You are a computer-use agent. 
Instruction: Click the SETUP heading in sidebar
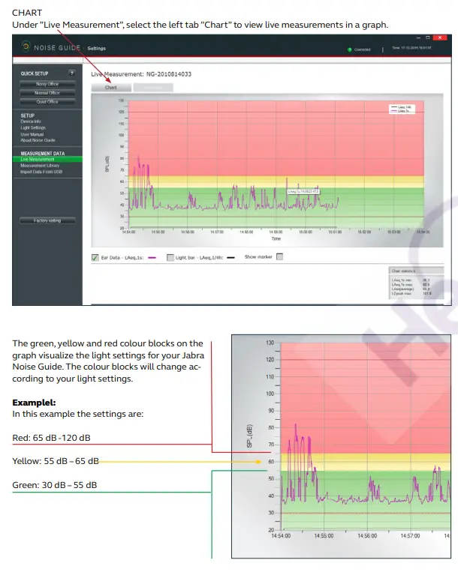pyautogui.click(x=27, y=115)
